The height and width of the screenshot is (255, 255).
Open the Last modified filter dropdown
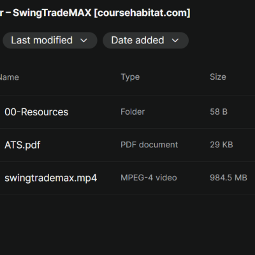pyautogui.click(x=50, y=40)
